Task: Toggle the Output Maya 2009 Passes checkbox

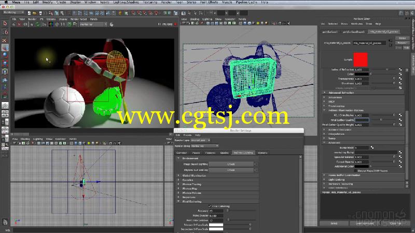Action: click(355, 171)
